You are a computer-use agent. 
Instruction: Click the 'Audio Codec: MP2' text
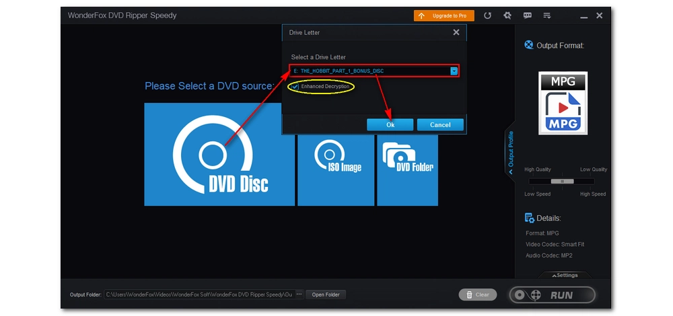coord(548,255)
